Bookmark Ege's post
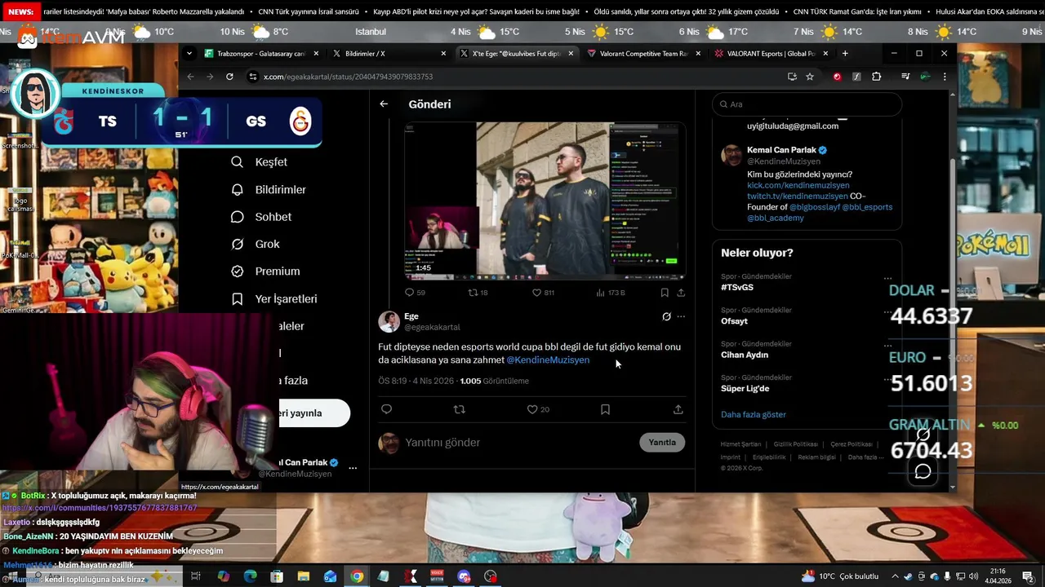This screenshot has width=1045, height=587. [x=605, y=409]
